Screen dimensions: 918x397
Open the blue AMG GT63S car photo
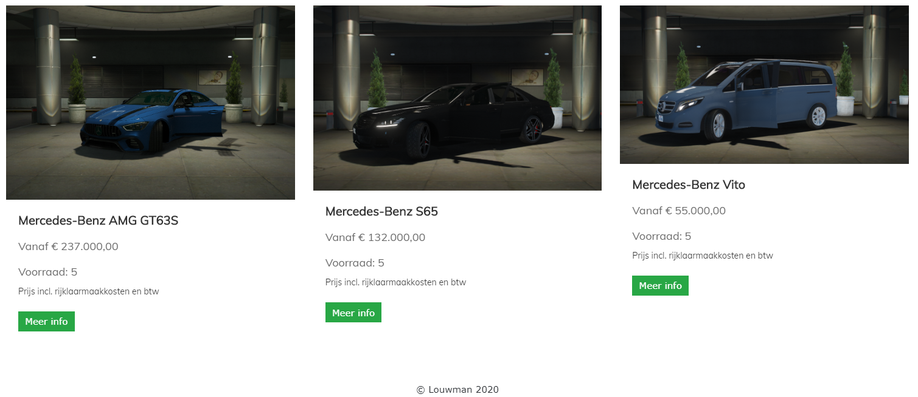(150, 103)
